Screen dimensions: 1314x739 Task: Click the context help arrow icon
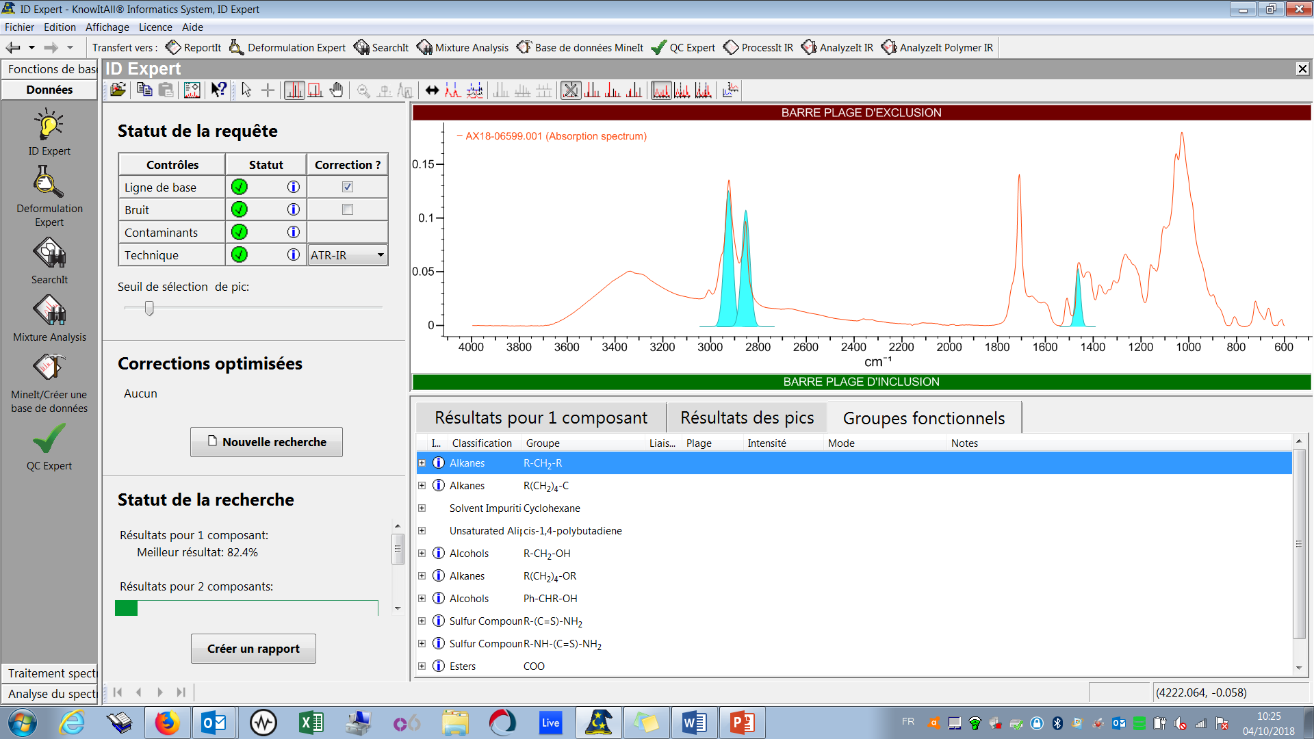(x=218, y=90)
